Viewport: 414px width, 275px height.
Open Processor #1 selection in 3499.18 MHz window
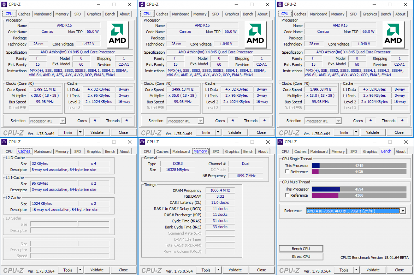[x=185, y=121]
